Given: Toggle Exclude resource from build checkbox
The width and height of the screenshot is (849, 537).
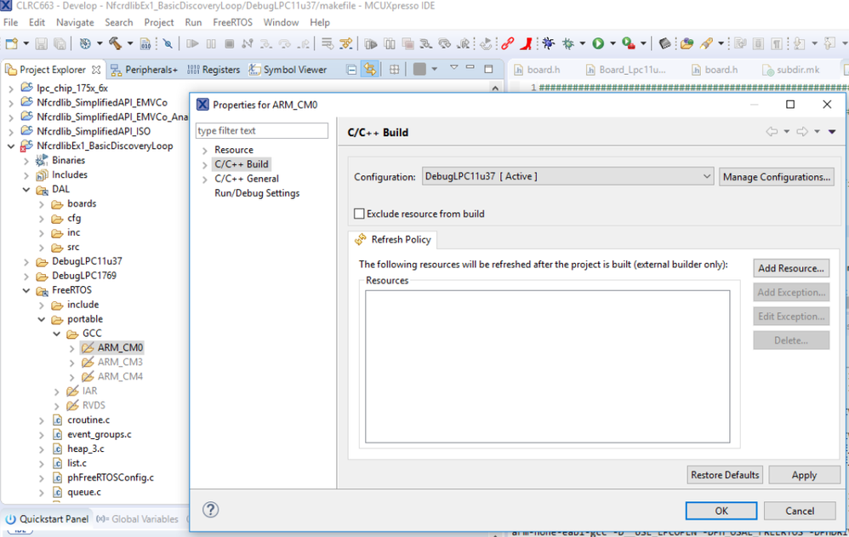Looking at the screenshot, I should (359, 214).
